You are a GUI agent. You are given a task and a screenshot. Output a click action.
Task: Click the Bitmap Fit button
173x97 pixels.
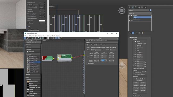pos(136,85)
